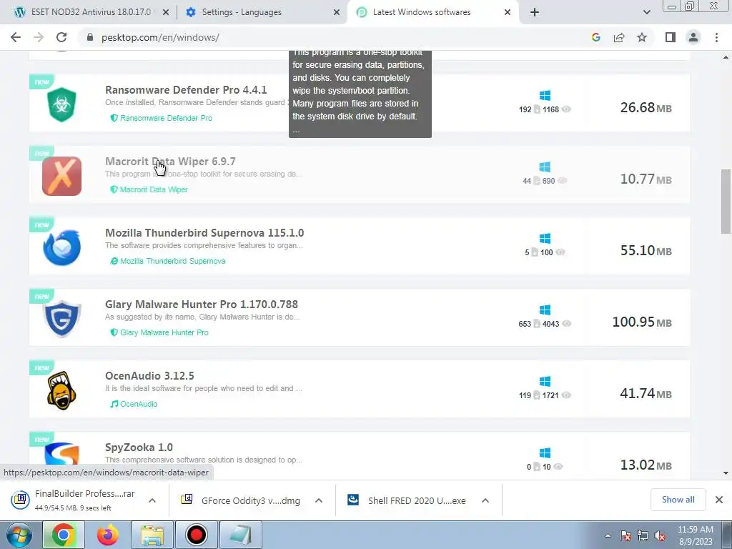Click the Ransomware Defender Pro category tag
Screen dimensions: 732x549
161,118
